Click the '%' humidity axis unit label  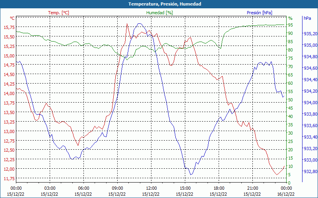pos(291,18)
